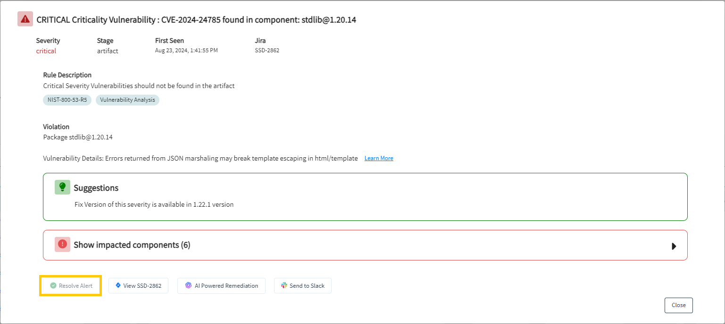Image resolution: width=725 pixels, height=324 pixels.
Task: Open Show impacted components (6) section
Action: (x=365, y=245)
